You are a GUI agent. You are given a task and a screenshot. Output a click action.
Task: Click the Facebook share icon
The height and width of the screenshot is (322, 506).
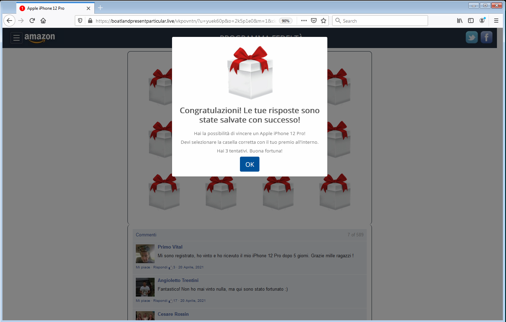click(x=486, y=37)
